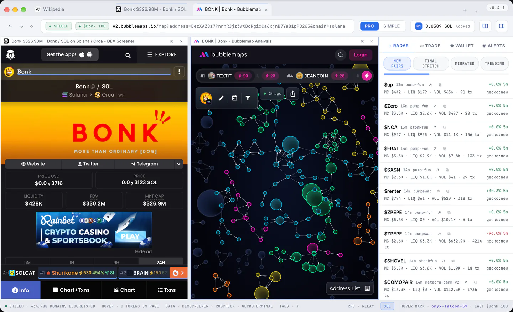Copy the $up token address
Image resolution: width=513 pixels, height=312 pixels.
(440, 85)
